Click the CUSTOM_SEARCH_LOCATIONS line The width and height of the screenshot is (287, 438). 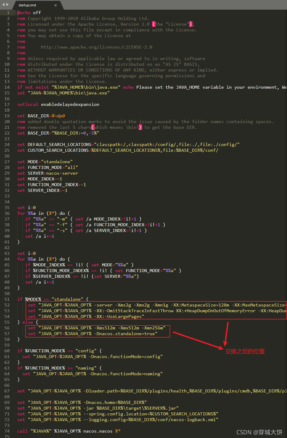[118, 150]
